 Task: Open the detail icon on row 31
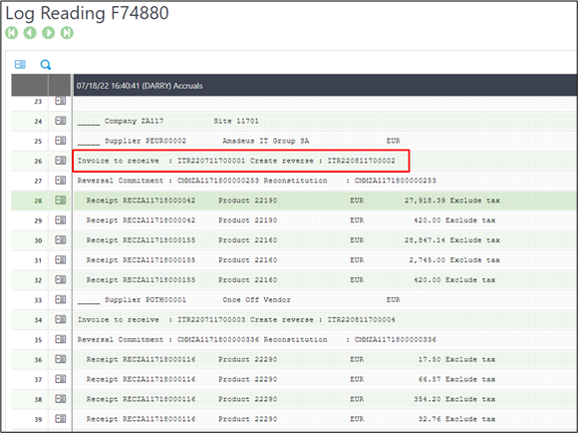click(x=61, y=260)
